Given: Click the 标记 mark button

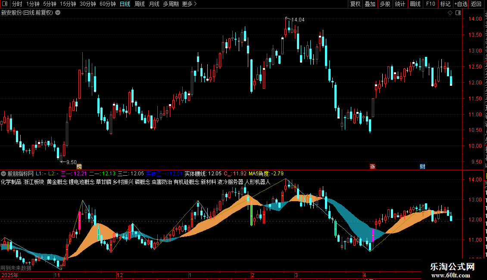Looking at the screenshot, I should (445, 4).
